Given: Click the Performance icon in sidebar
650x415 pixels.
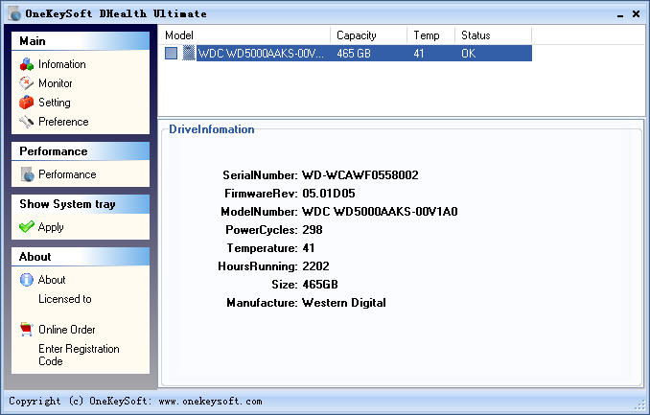Looking at the screenshot, I should (27, 174).
